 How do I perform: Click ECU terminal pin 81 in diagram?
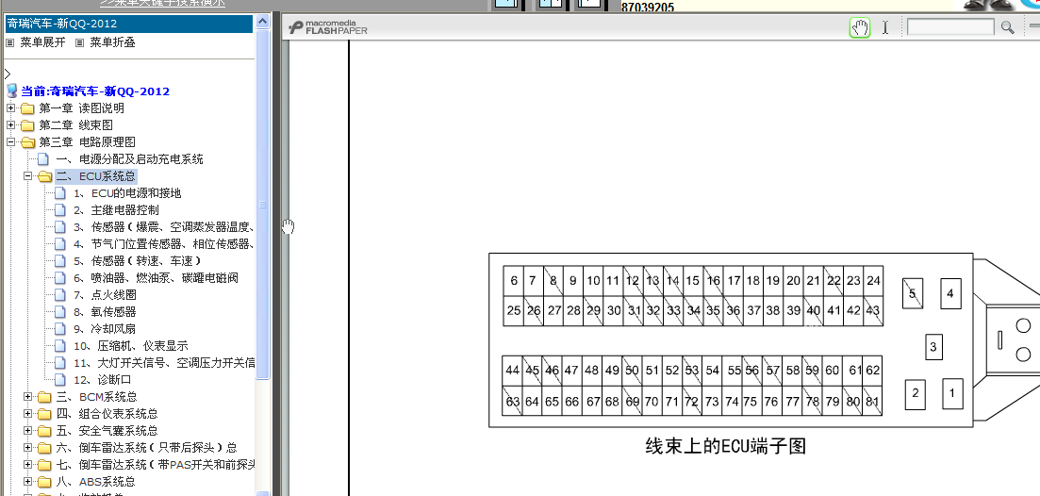pyautogui.click(x=872, y=401)
